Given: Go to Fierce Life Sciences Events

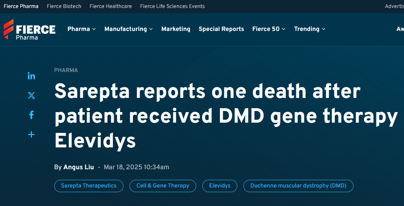Looking at the screenshot, I should coord(173,6).
